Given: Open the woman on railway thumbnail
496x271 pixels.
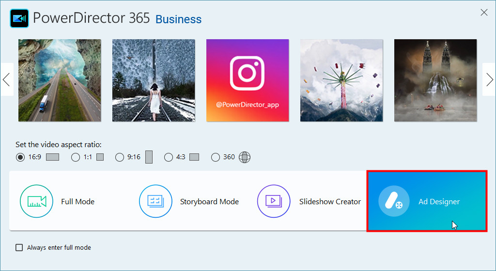Looking at the screenshot, I should click(154, 80).
